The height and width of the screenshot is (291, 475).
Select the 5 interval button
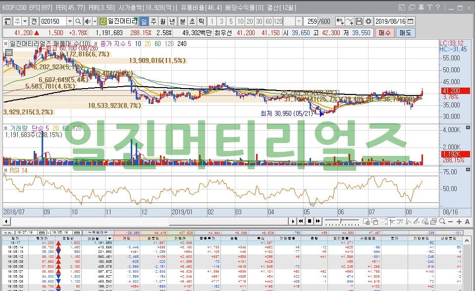(x=231, y=21)
